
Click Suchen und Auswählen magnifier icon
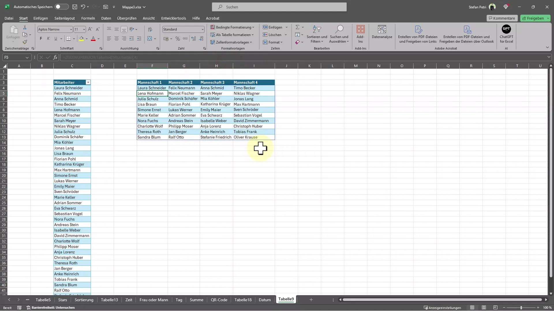tap(339, 29)
